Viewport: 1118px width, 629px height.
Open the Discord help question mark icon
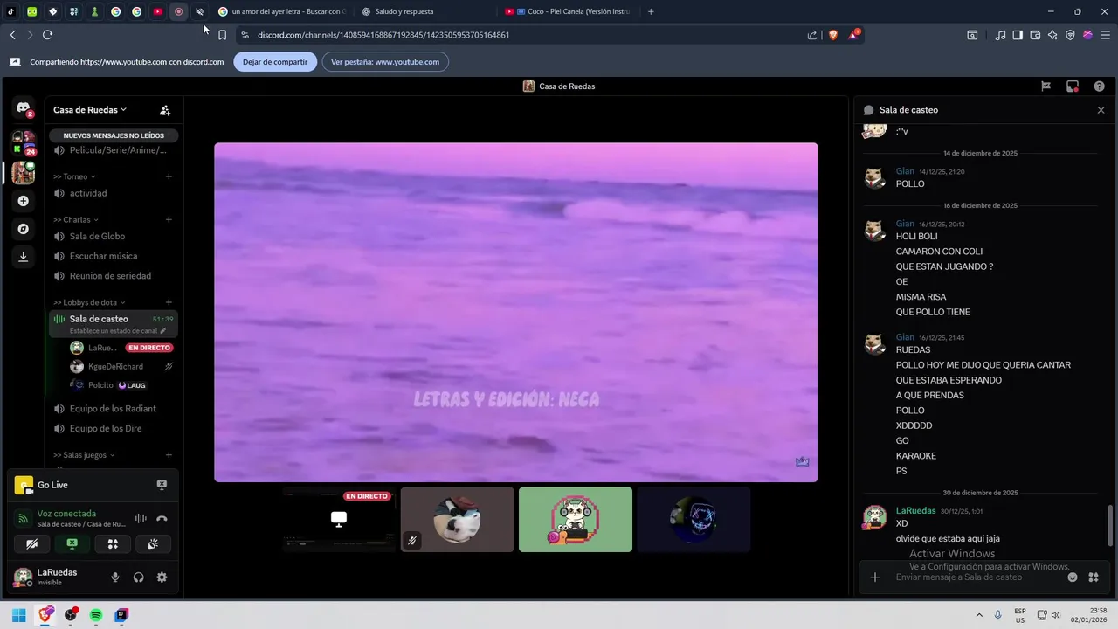coord(1099,86)
